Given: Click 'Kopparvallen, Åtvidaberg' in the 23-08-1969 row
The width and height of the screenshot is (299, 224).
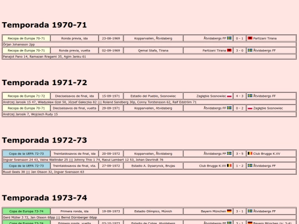Looking at the screenshot, I should click(x=153, y=38).
